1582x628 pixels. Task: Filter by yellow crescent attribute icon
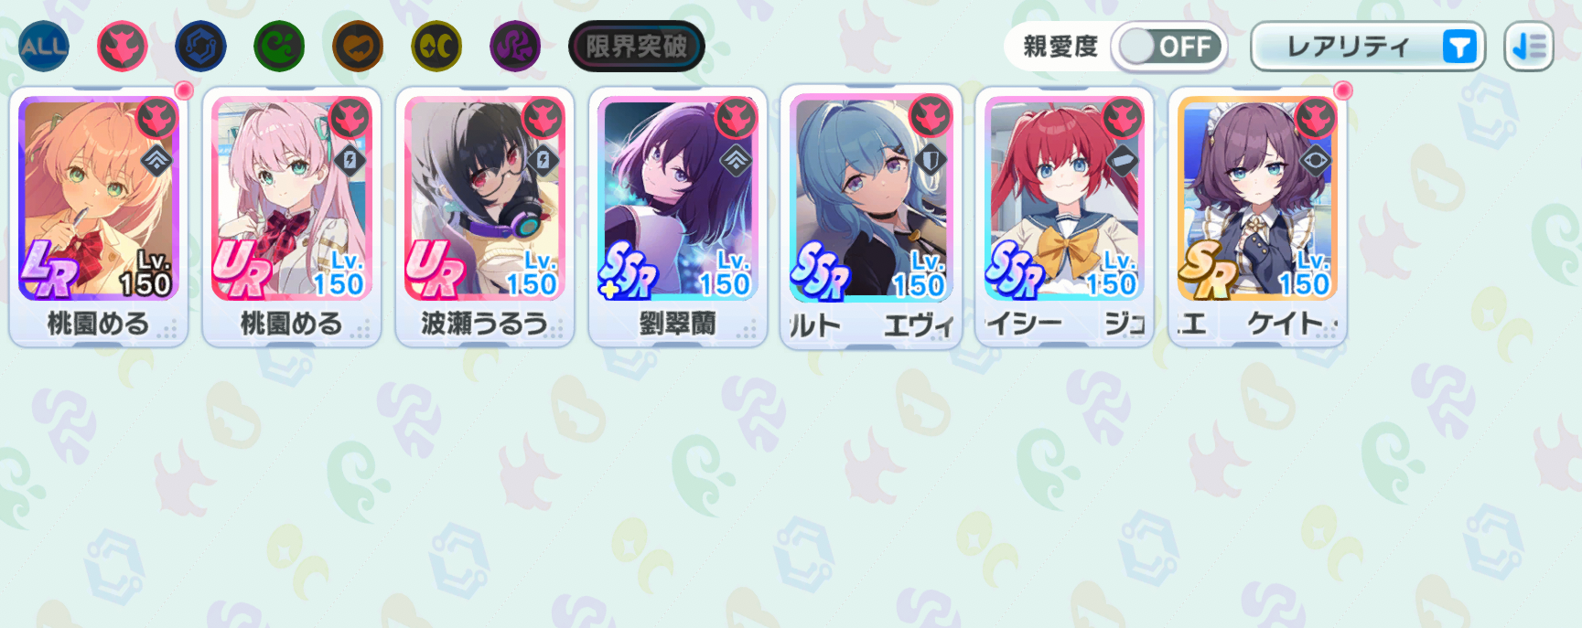(436, 46)
